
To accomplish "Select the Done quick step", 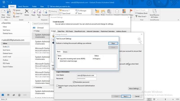I will click(x=79, y=13).
